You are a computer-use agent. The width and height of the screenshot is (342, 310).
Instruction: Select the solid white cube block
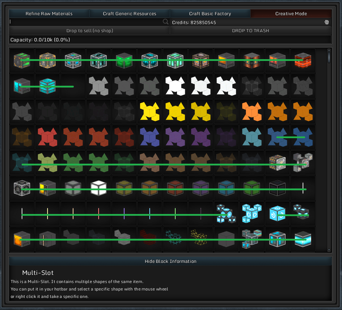click(99, 188)
